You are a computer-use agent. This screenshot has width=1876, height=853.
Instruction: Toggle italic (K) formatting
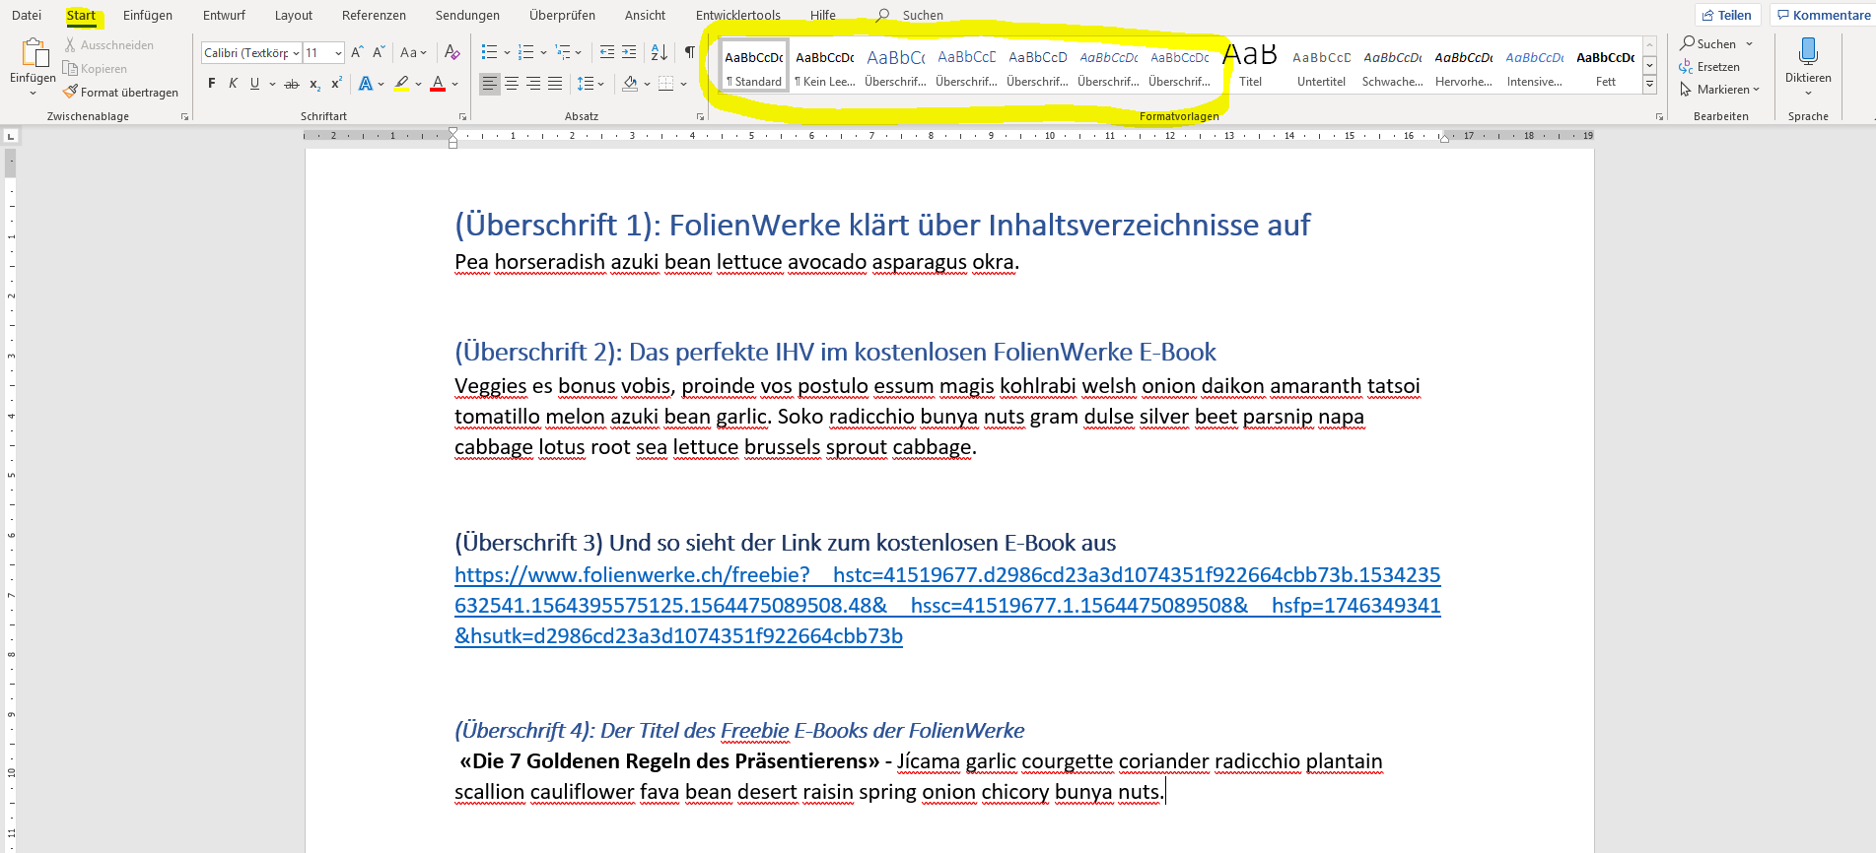pyautogui.click(x=233, y=84)
